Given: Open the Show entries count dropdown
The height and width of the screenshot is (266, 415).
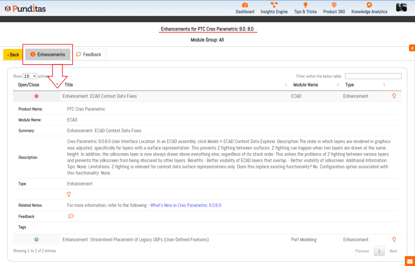Looking at the screenshot, I should 30,76.
